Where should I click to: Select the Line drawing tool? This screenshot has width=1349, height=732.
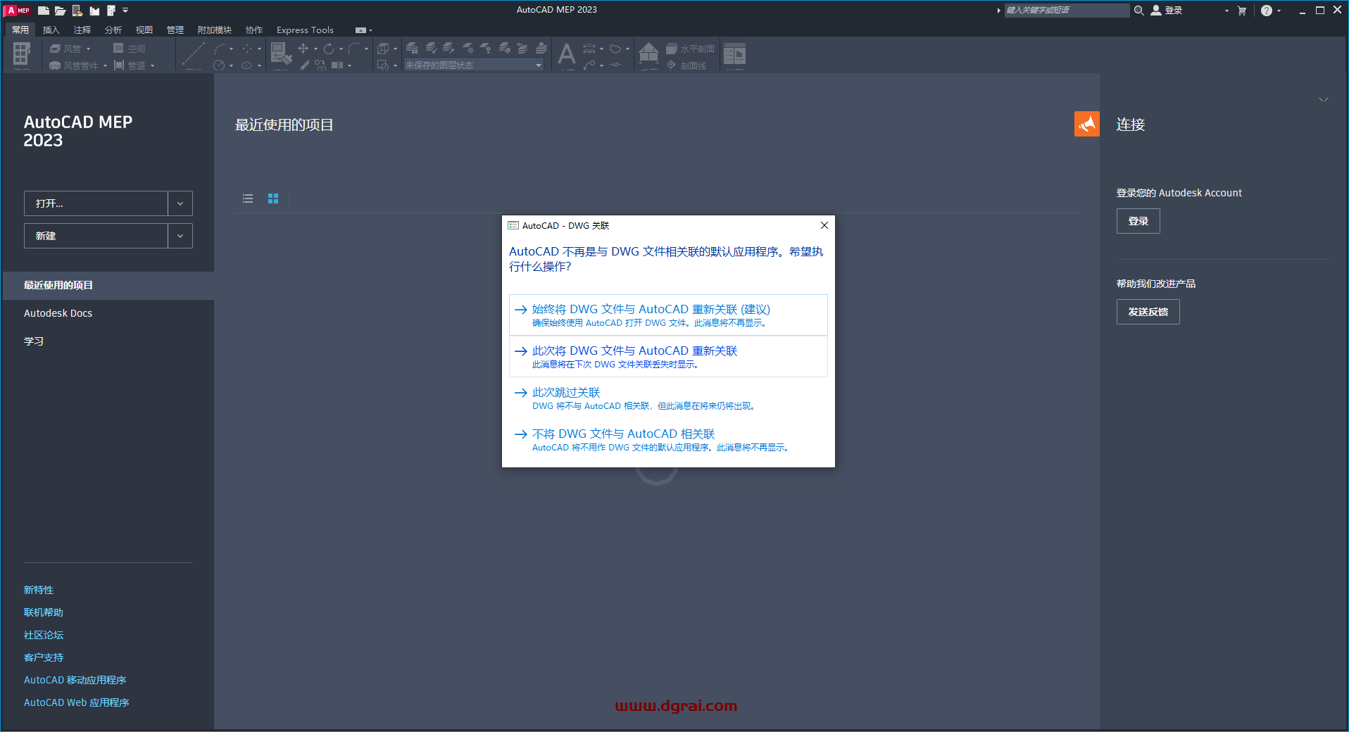(x=192, y=53)
